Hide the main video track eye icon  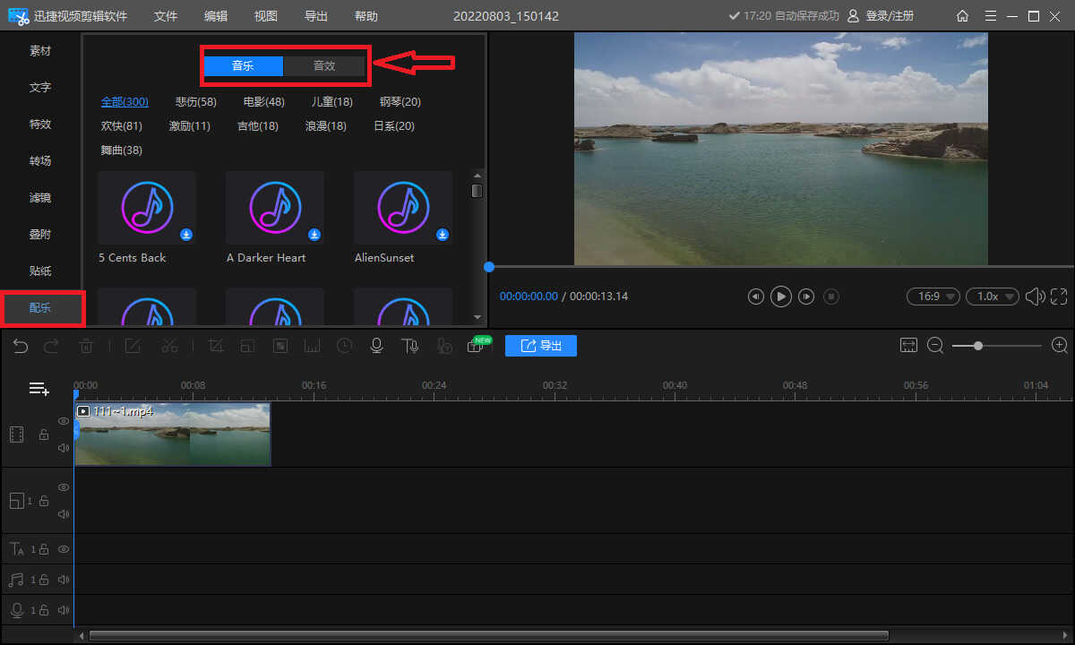coord(64,421)
